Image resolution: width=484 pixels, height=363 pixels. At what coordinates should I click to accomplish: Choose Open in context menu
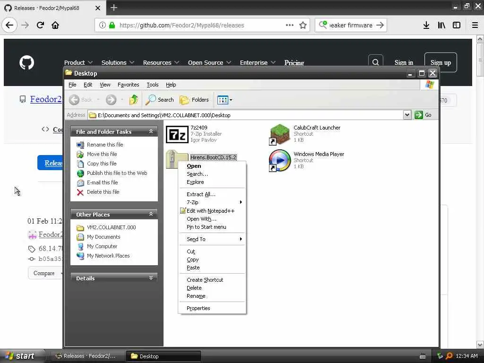[212, 166]
